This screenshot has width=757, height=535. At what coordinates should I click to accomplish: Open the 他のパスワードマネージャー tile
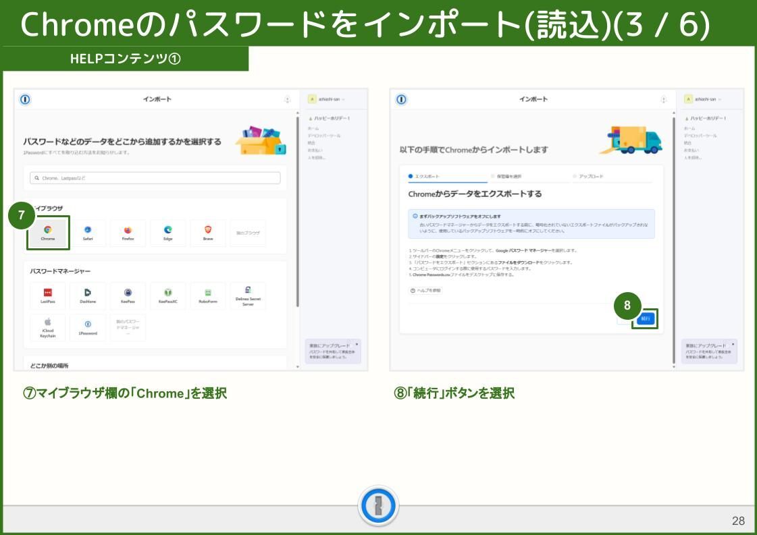(128, 328)
